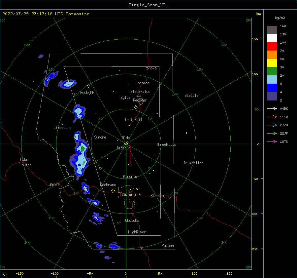Click the Drumheller label
The height and width of the screenshot is (278, 297).
pyautogui.click(x=193, y=163)
